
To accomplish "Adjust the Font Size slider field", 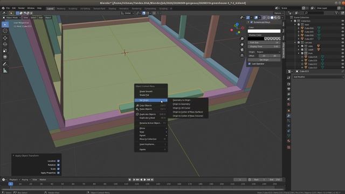I will [x=264, y=43].
